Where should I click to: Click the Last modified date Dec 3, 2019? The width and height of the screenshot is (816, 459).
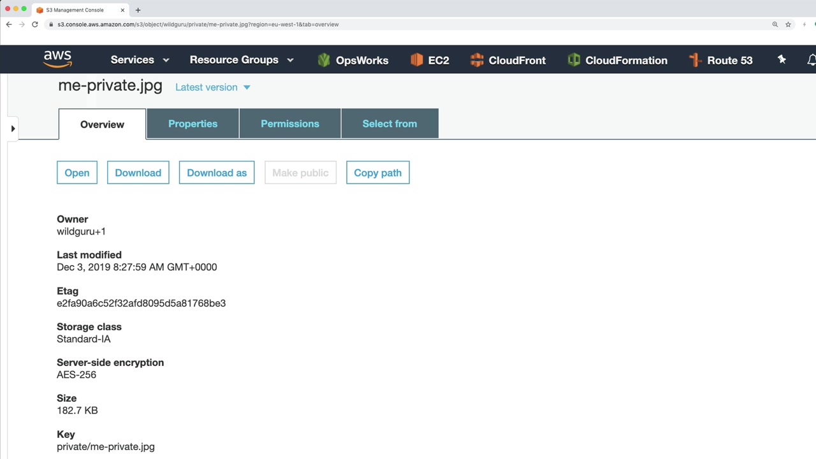click(x=137, y=267)
